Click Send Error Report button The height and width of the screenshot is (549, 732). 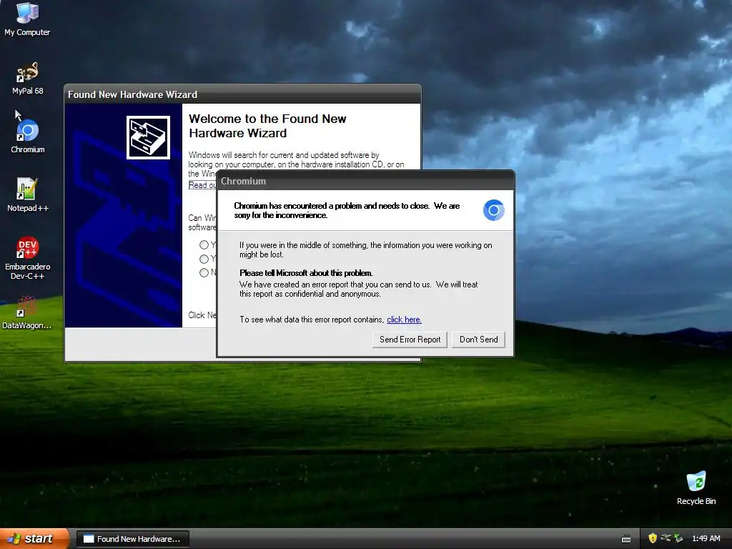(410, 340)
